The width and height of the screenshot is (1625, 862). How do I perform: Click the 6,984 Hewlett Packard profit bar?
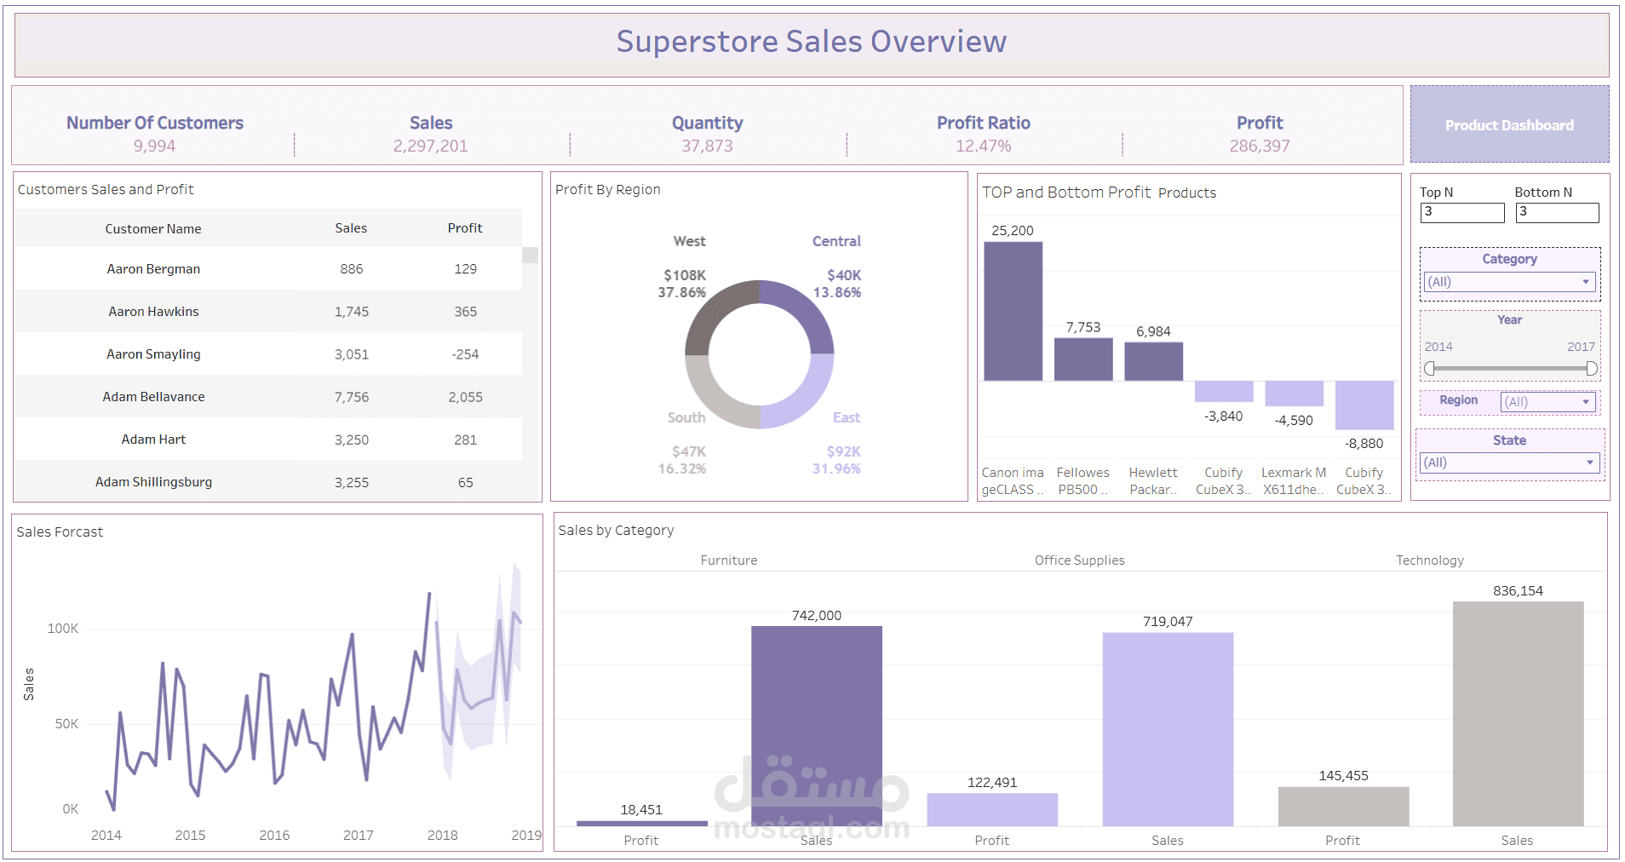click(1153, 361)
